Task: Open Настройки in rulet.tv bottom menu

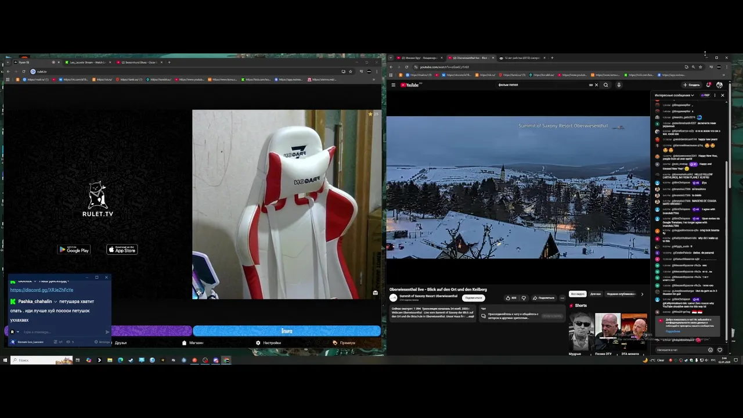Action: pos(269,343)
